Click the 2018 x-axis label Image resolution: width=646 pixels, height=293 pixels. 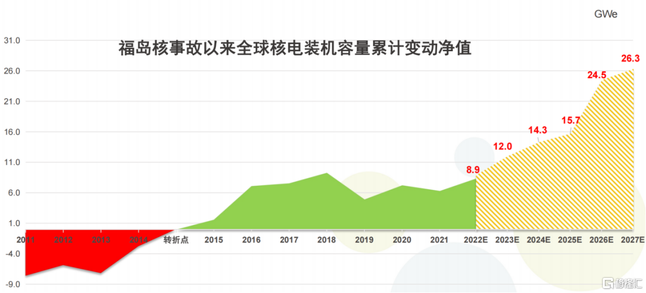(326, 240)
